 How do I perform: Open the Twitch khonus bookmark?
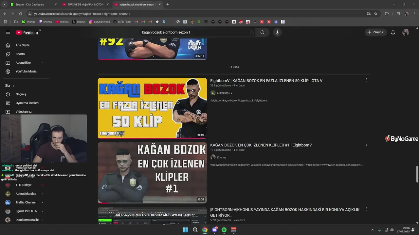pyautogui.click(x=45, y=22)
